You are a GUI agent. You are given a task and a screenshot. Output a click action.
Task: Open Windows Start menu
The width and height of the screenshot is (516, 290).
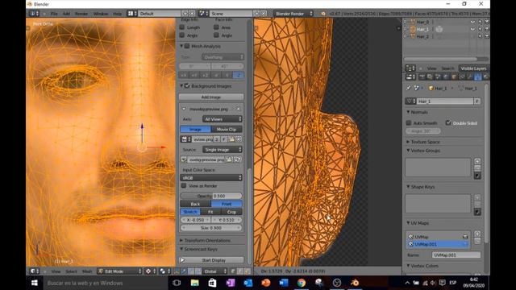click(x=34, y=283)
